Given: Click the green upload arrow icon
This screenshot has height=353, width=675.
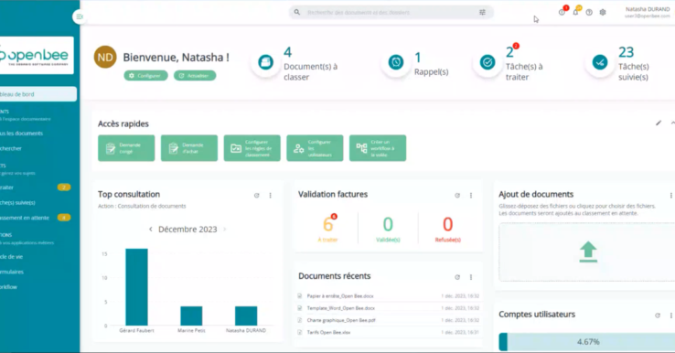Looking at the screenshot, I should (588, 251).
